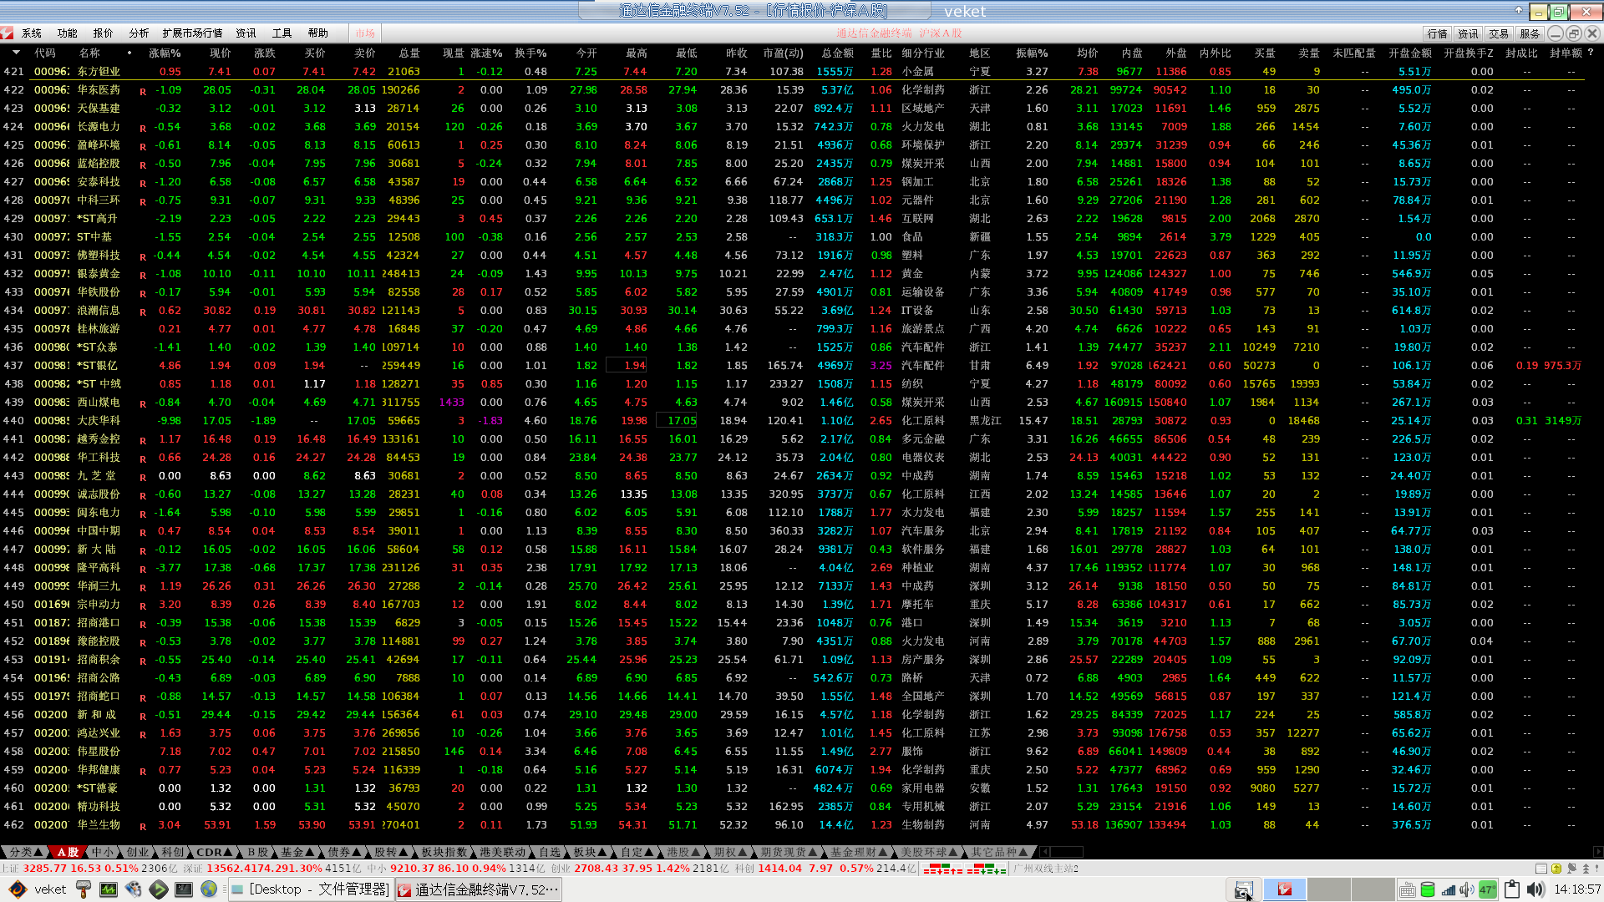The image size is (1604, 902).
Task: Expand the 期货现货 bottom tab menu
Action: click(x=788, y=852)
